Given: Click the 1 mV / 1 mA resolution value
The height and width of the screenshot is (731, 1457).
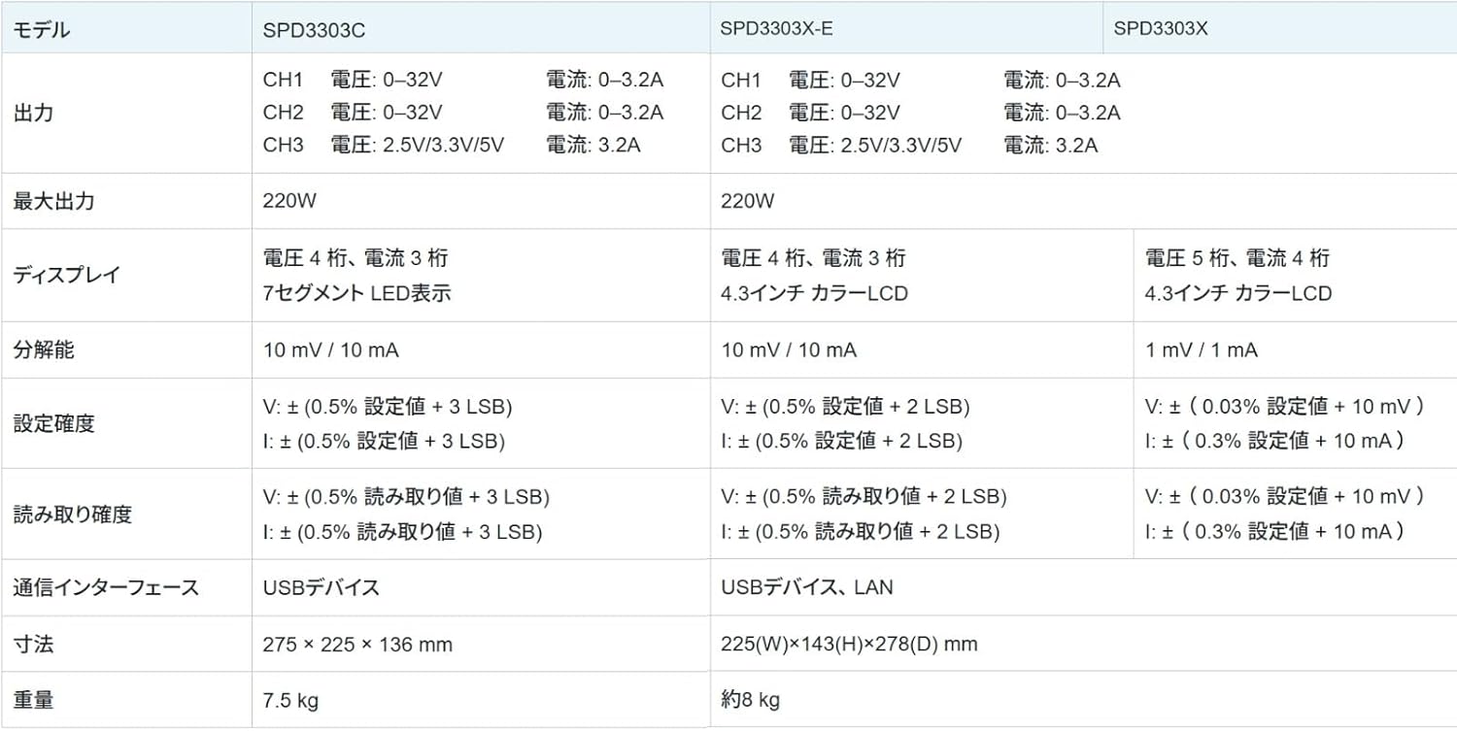Looking at the screenshot, I should [x=1202, y=350].
